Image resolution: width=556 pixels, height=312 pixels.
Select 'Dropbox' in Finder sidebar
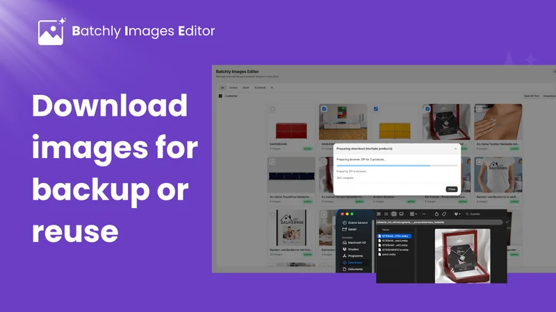pos(350,249)
